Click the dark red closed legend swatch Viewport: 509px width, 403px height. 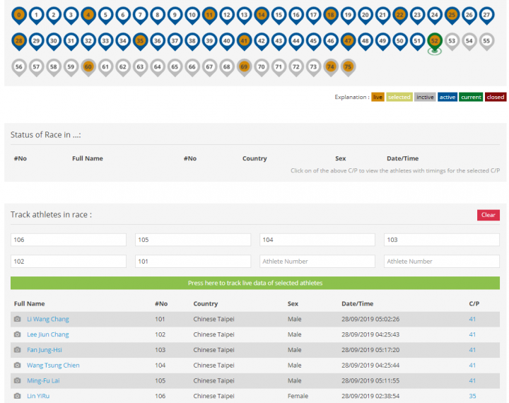point(496,97)
